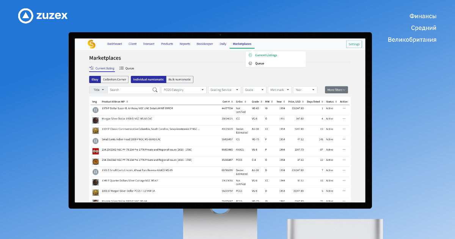Show More filters
Screen dimensions: 455x239
pyautogui.click(x=336, y=90)
